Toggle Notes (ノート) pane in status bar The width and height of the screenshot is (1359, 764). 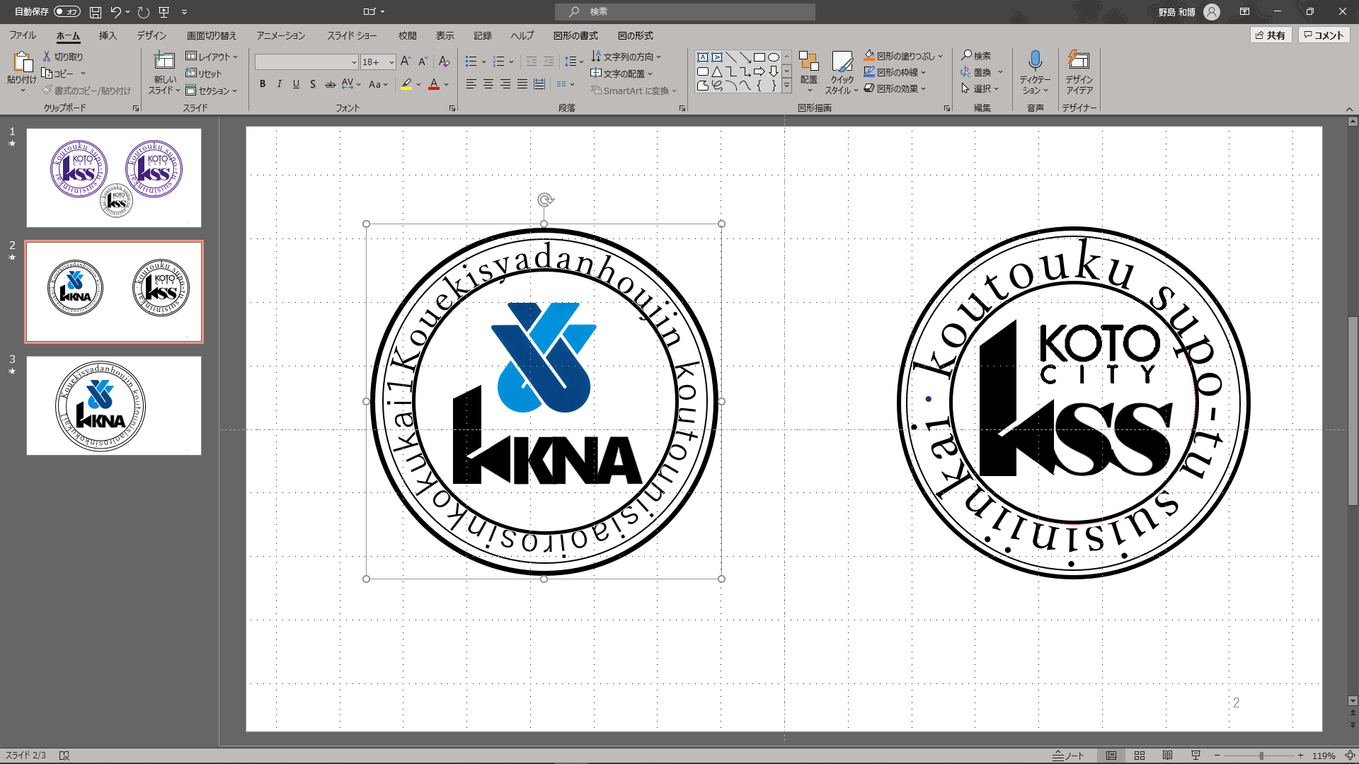click(x=1068, y=756)
